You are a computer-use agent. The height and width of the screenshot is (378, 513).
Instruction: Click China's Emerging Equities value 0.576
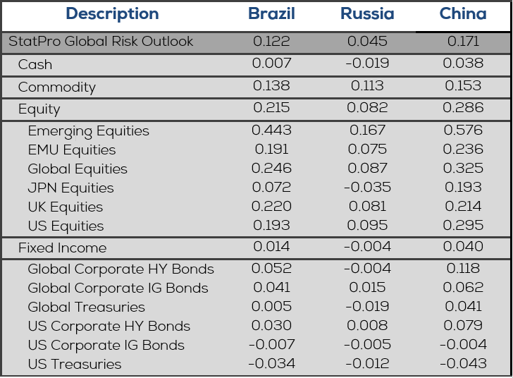point(463,130)
